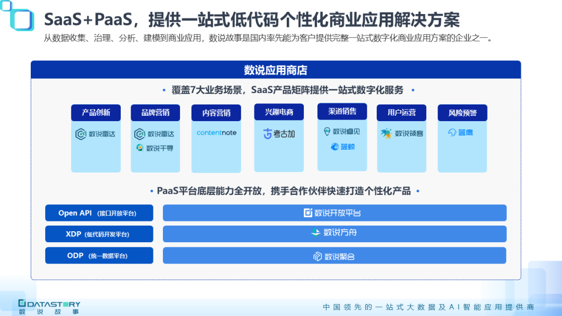Click the 数说聚合 bar
This screenshot has width=562, height=316.
point(335,256)
